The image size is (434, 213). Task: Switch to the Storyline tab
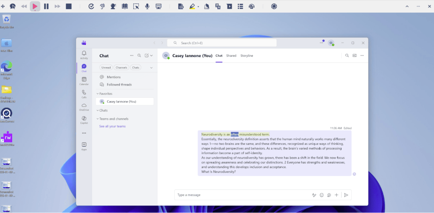(247, 56)
